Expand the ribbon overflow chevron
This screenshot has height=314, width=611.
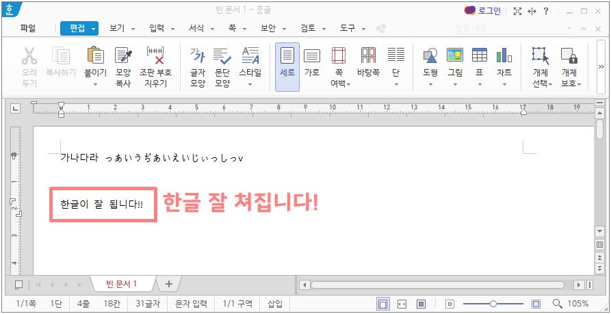pos(601,66)
